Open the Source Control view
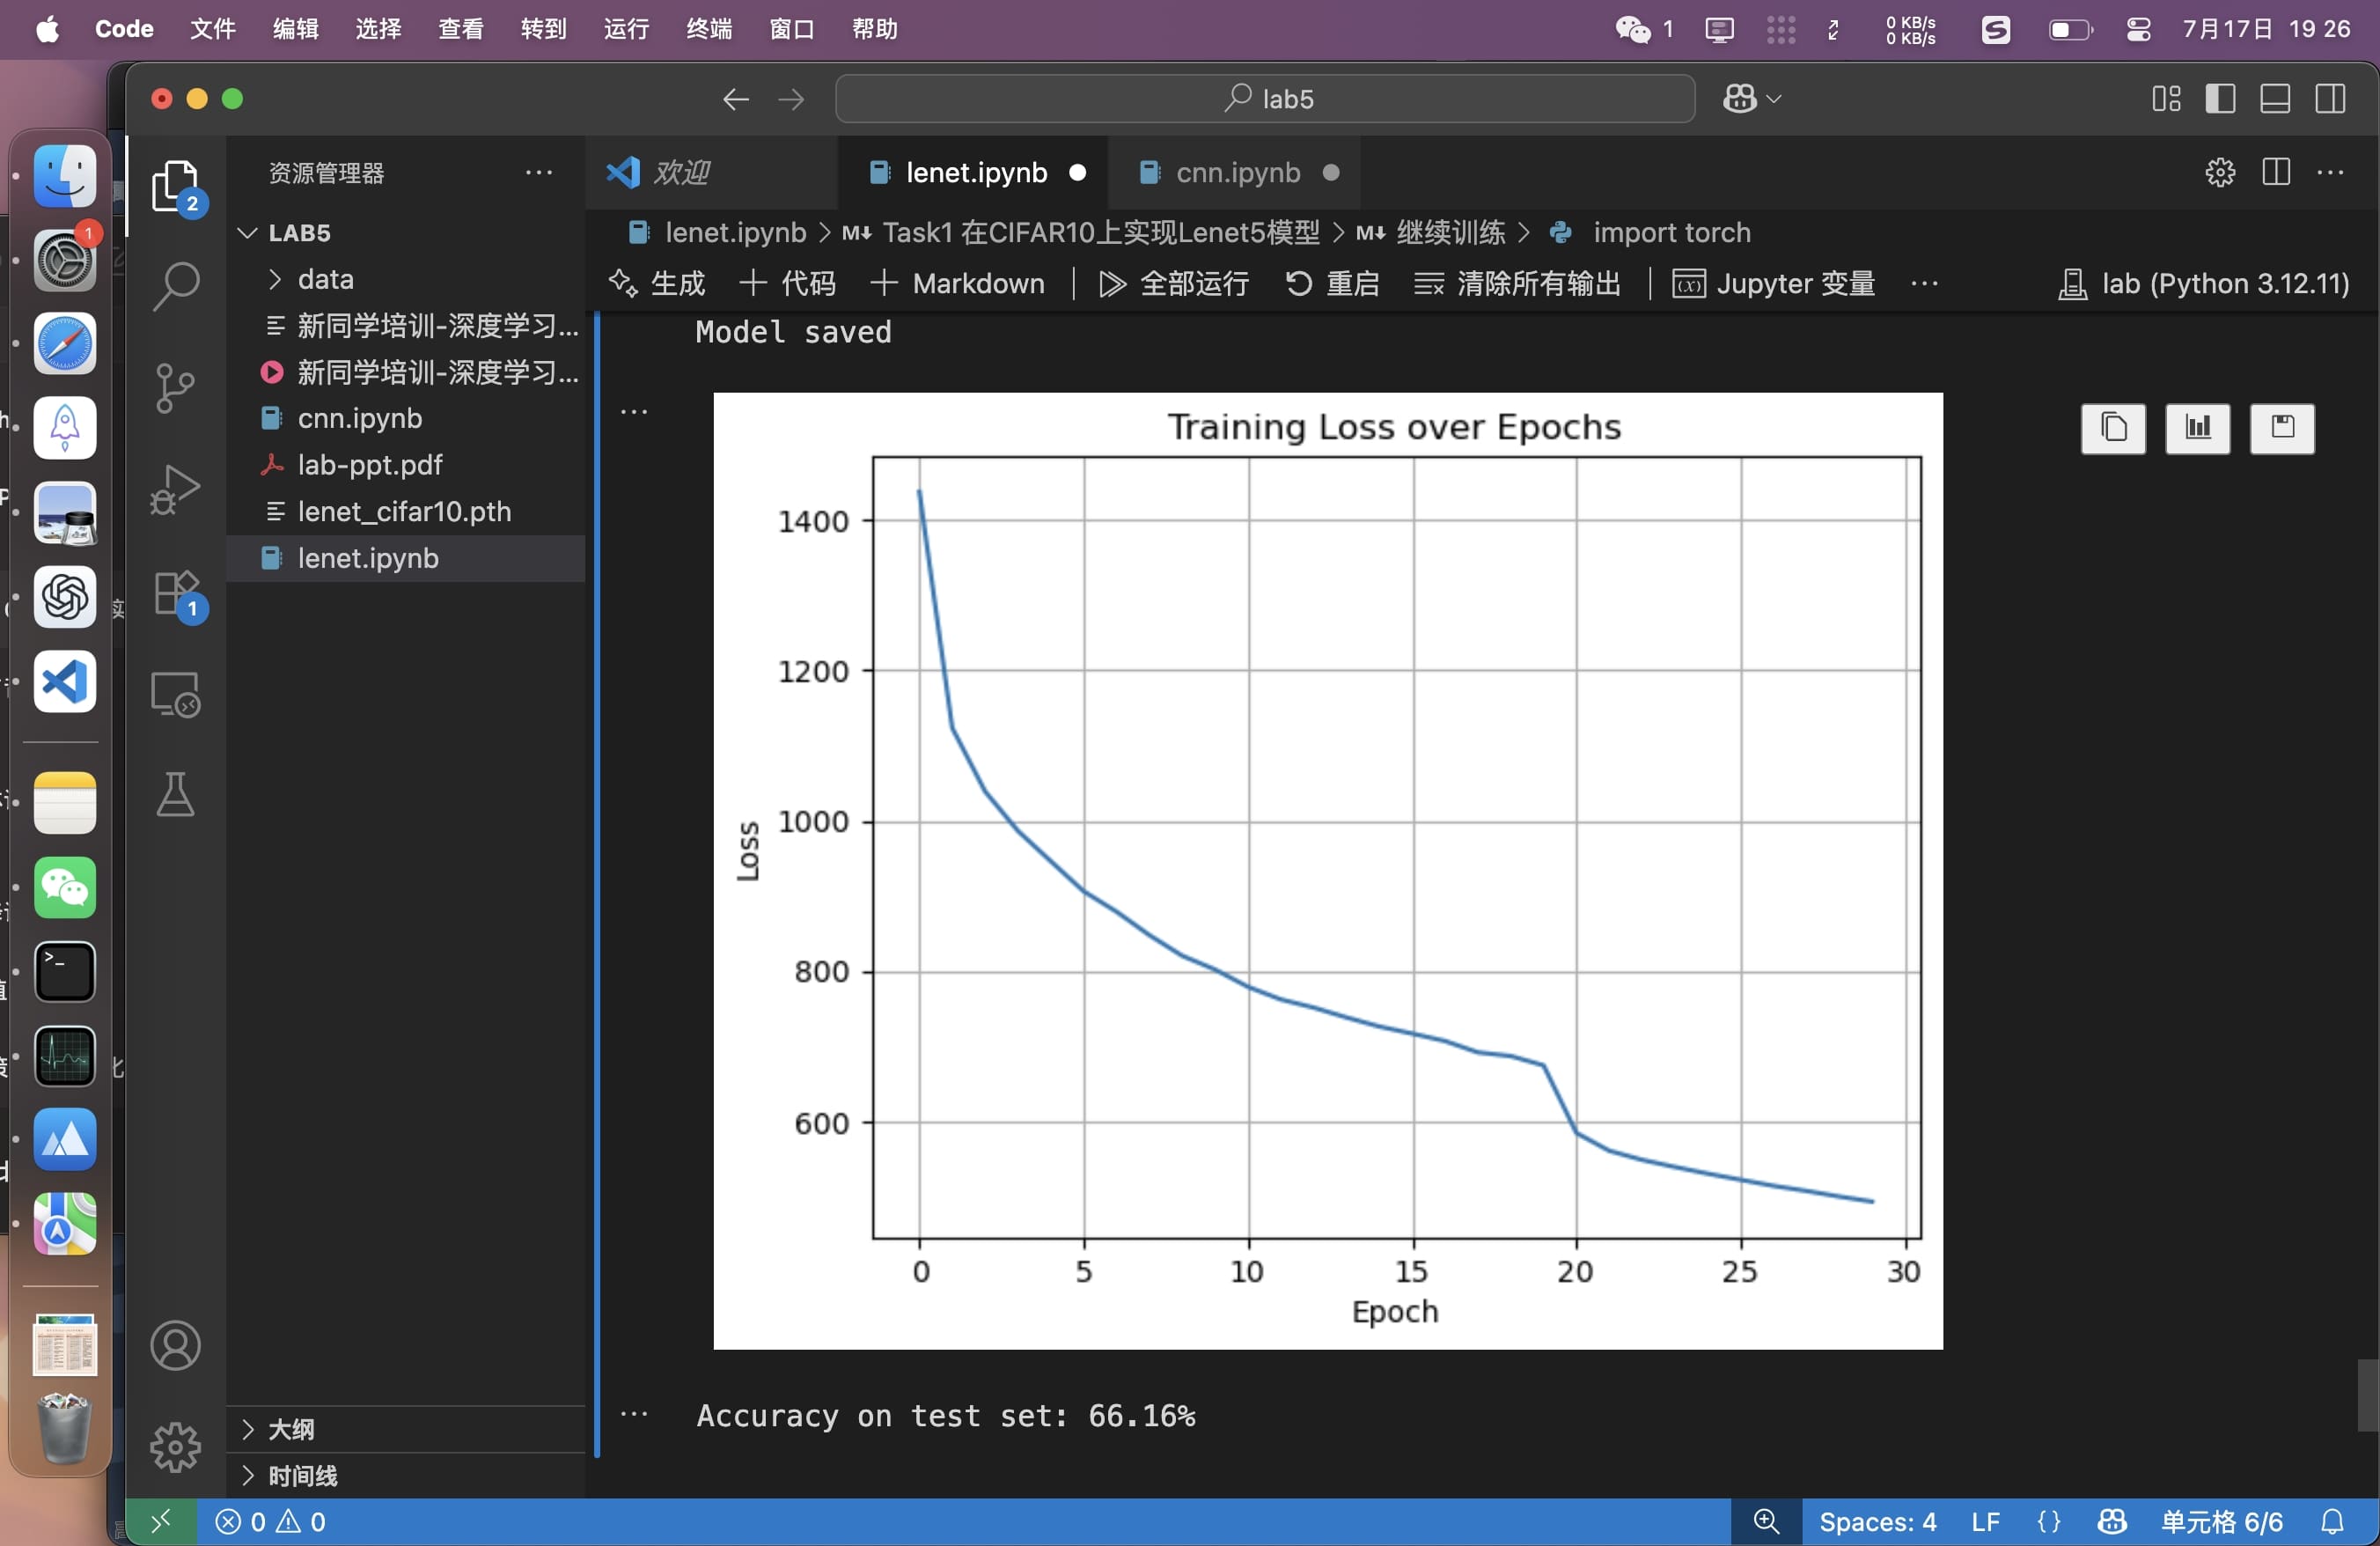2380x1546 pixels. click(175, 387)
